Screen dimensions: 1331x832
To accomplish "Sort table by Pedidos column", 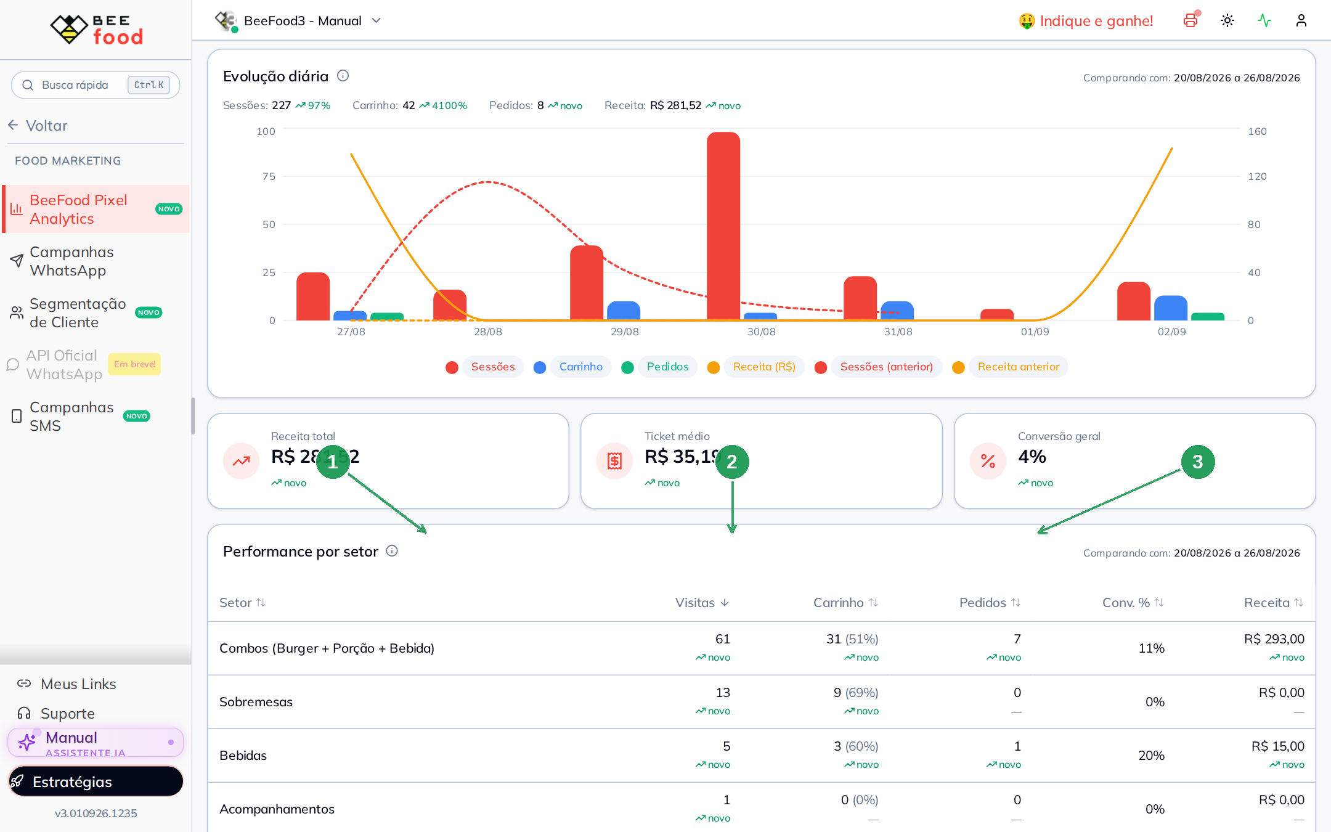I will (x=990, y=603).
